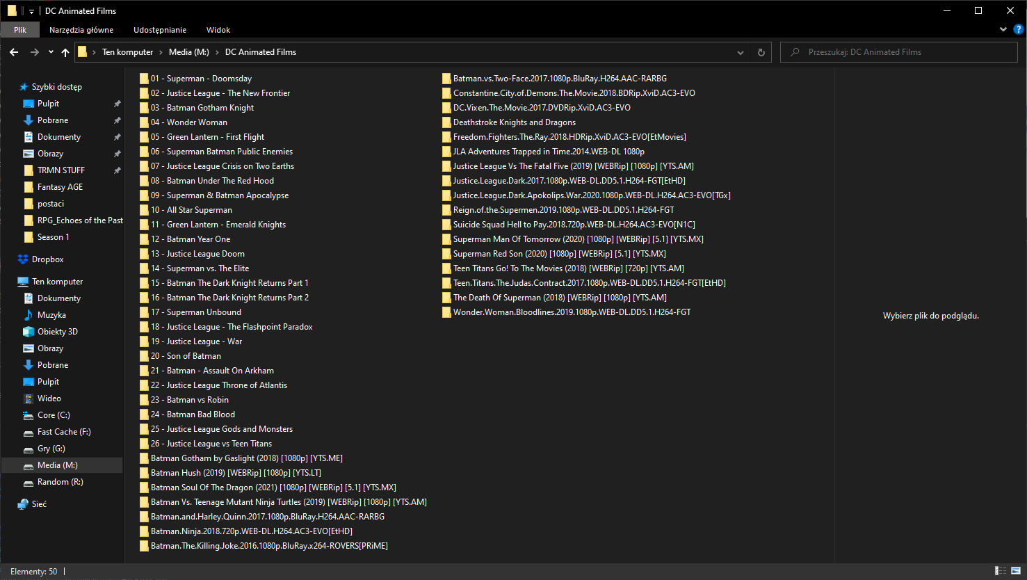This screenshot has height=580, width=1027.
Task: Click the Up one level arrow
Action: (x=65, y=52)
